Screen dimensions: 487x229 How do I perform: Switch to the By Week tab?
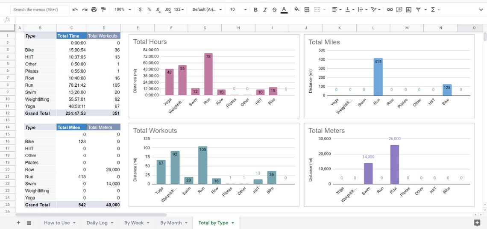pyautogui.click(x=134, y=223)
